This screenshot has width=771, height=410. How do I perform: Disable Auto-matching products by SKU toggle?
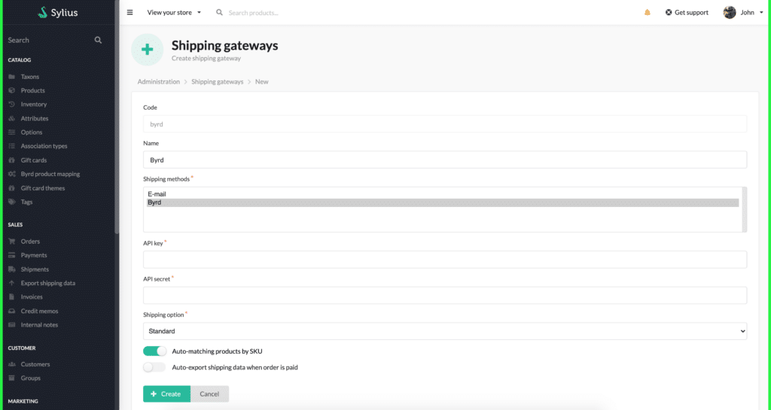(x=155, y=351)
